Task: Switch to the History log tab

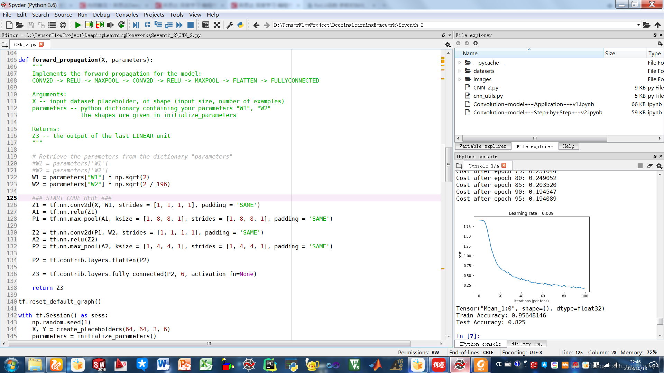Action: click(526, 344)
